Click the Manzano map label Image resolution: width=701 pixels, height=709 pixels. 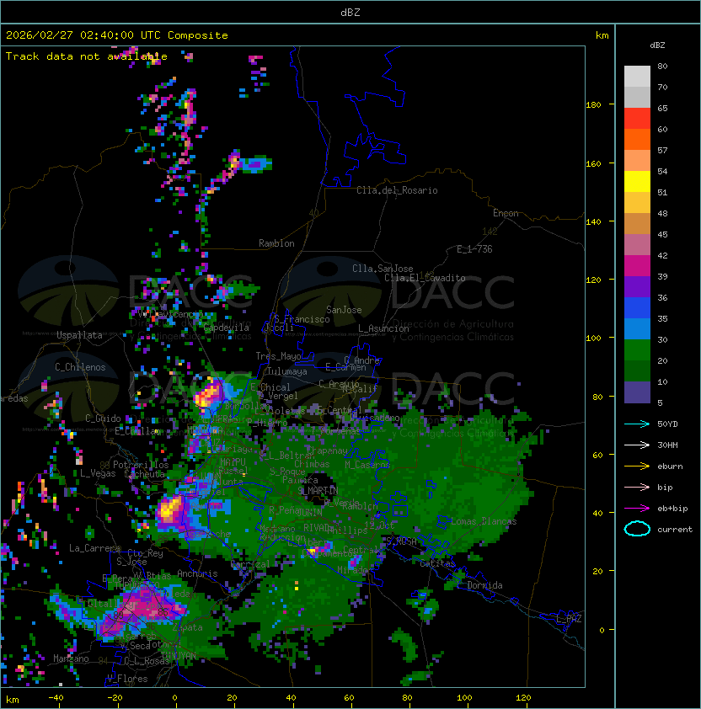(71, 658)
